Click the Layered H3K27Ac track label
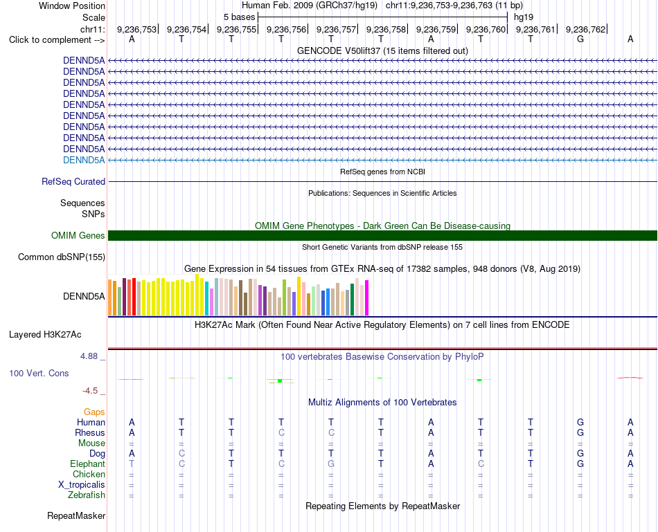 point(45,335)
